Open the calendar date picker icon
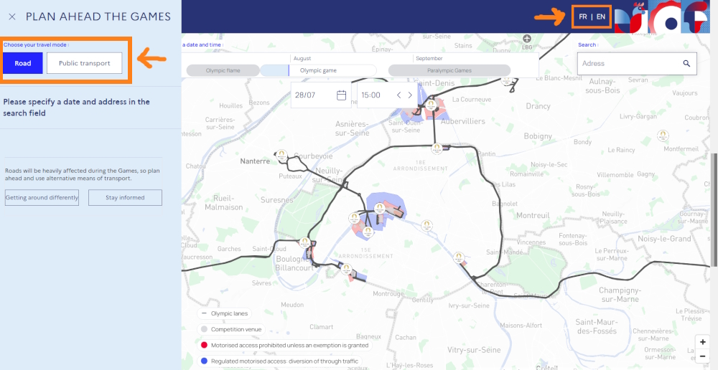 [341, 95]
